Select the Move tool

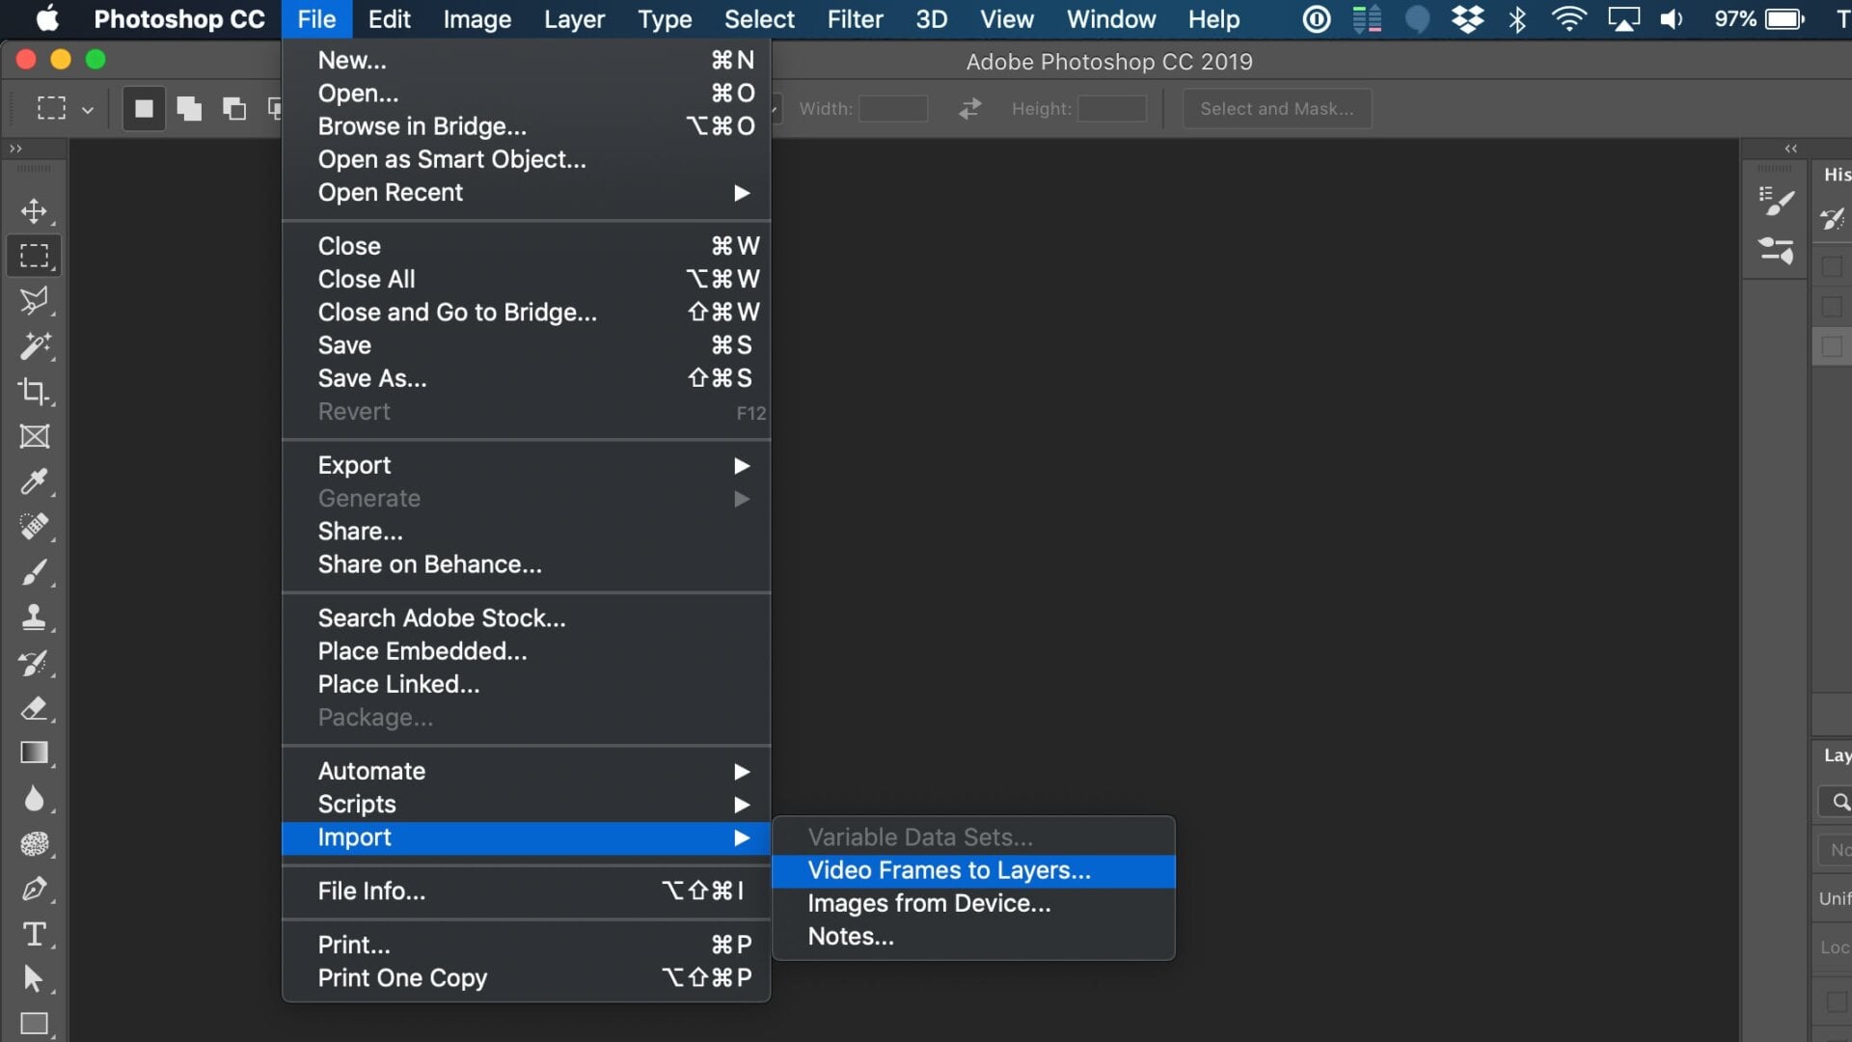36,212
